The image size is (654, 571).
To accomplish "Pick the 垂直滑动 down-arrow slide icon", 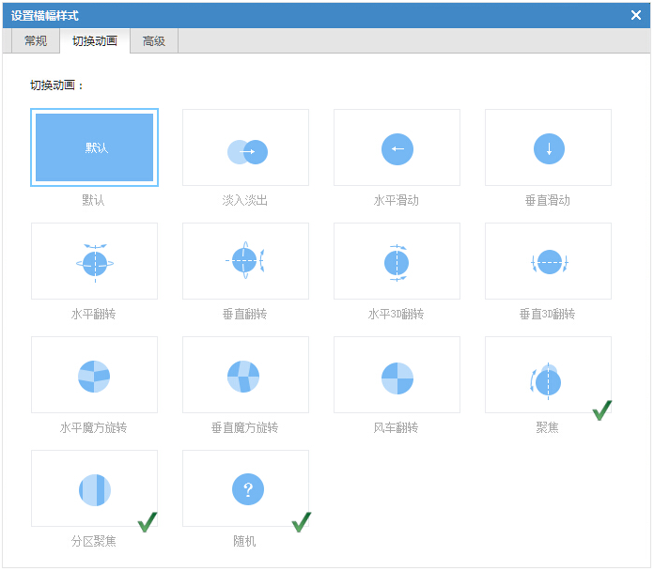I will tap(548, 148).
